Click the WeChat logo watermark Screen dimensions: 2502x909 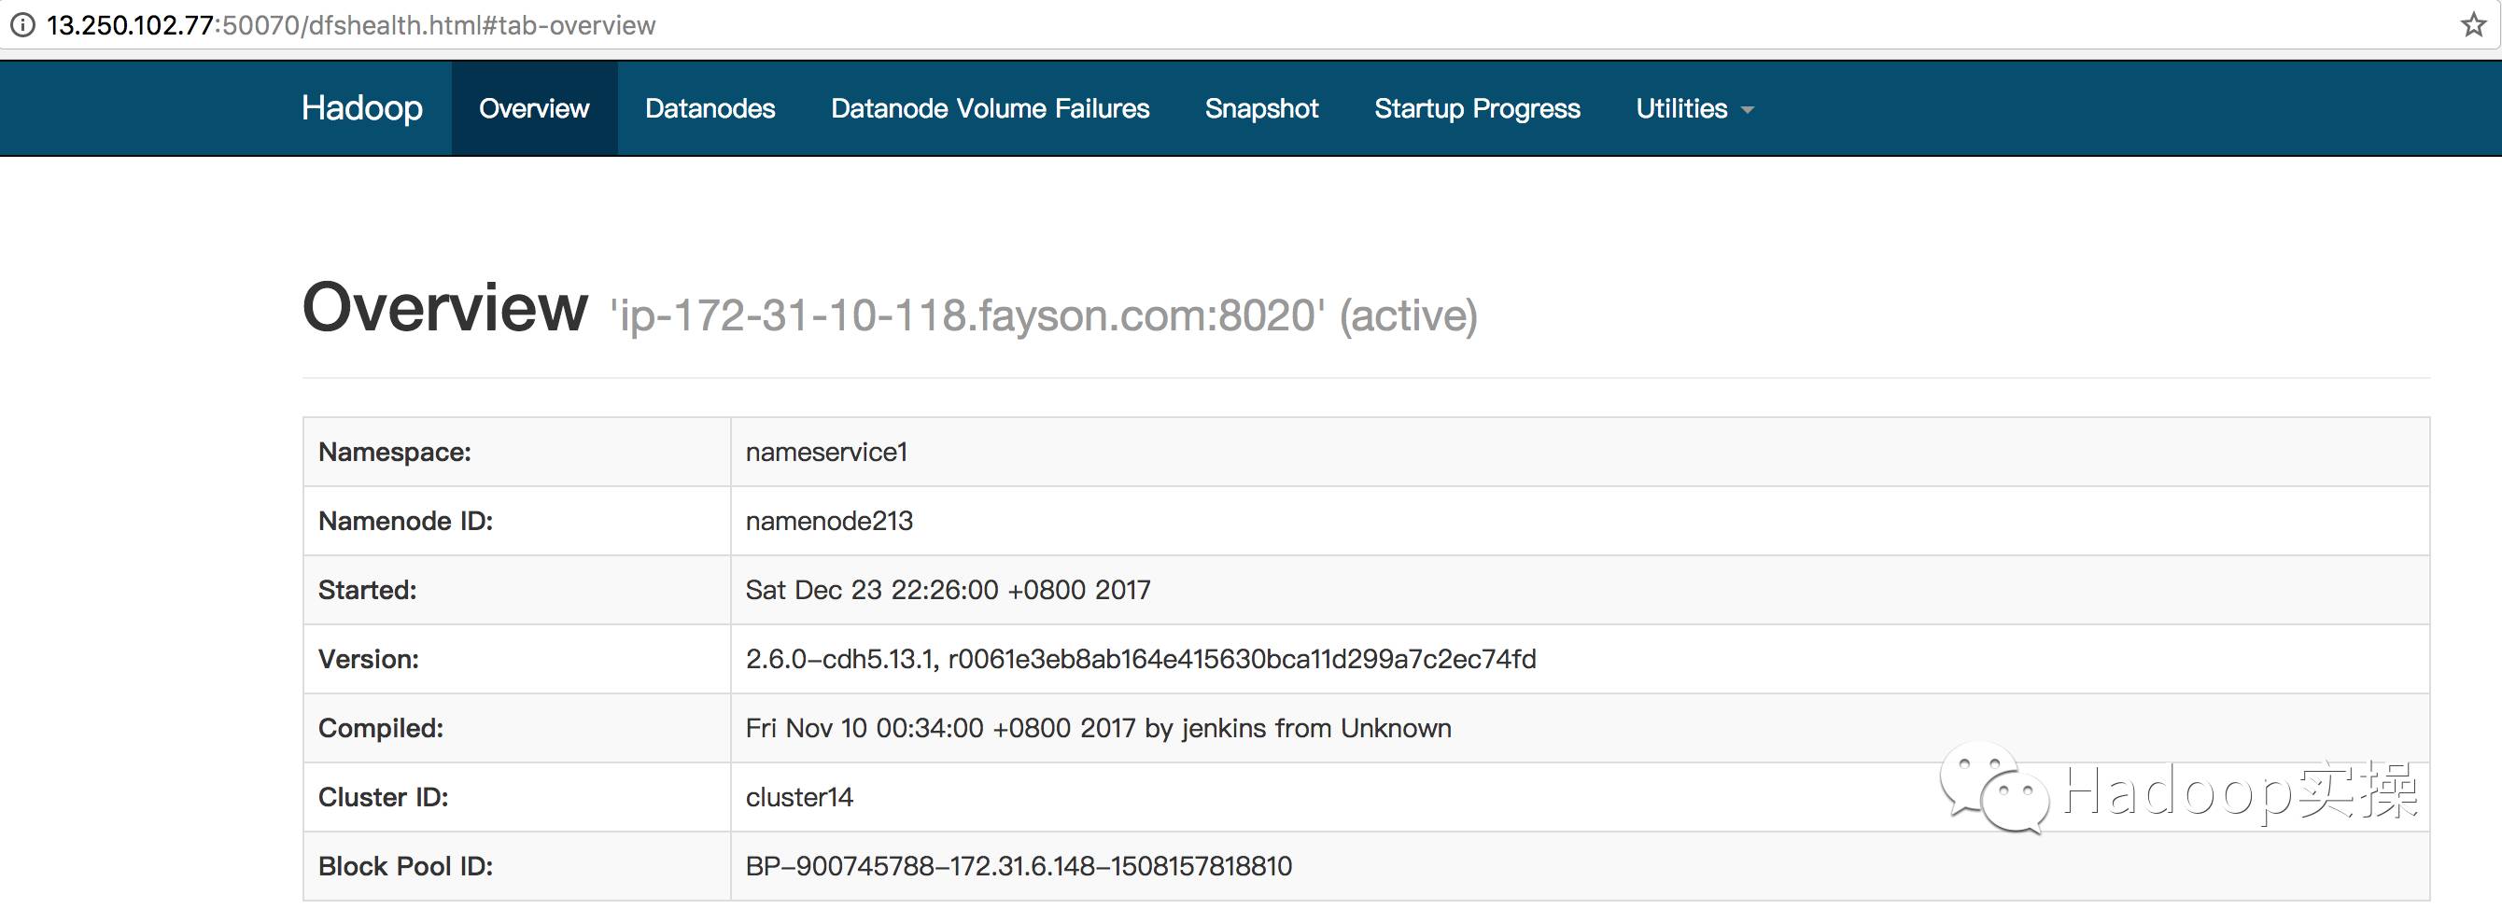tap(1992, 789)
